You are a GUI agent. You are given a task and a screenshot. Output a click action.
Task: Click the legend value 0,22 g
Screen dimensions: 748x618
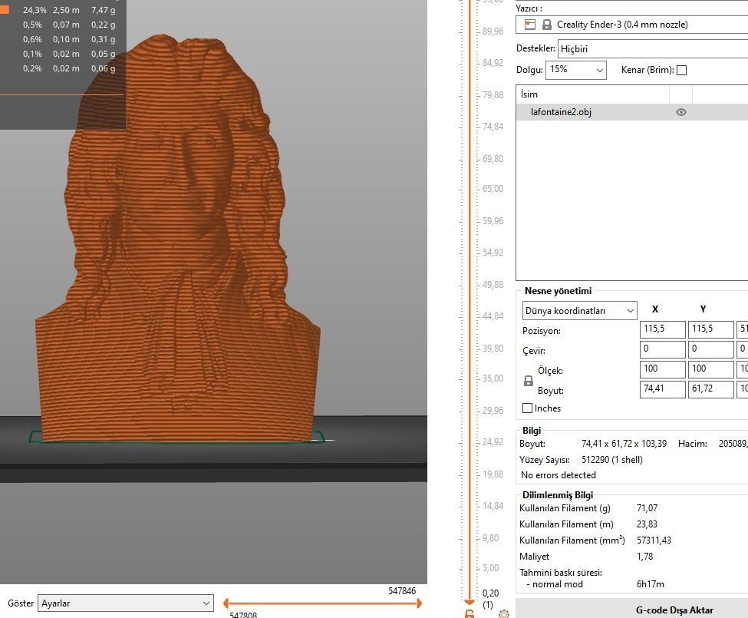[x=103, y=25]
